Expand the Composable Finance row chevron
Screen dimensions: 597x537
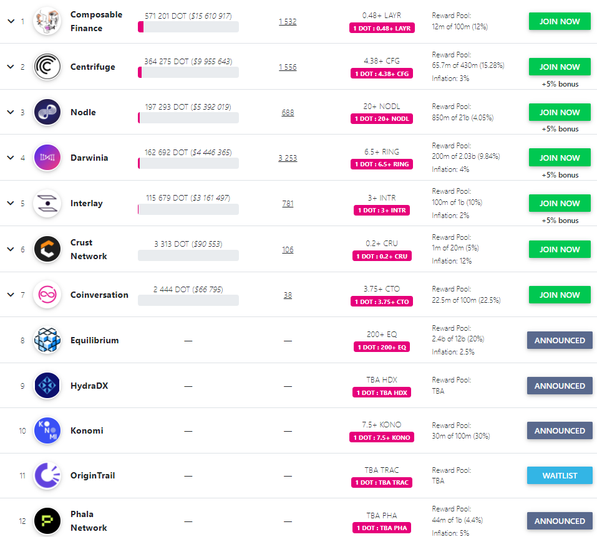point(10,21)
